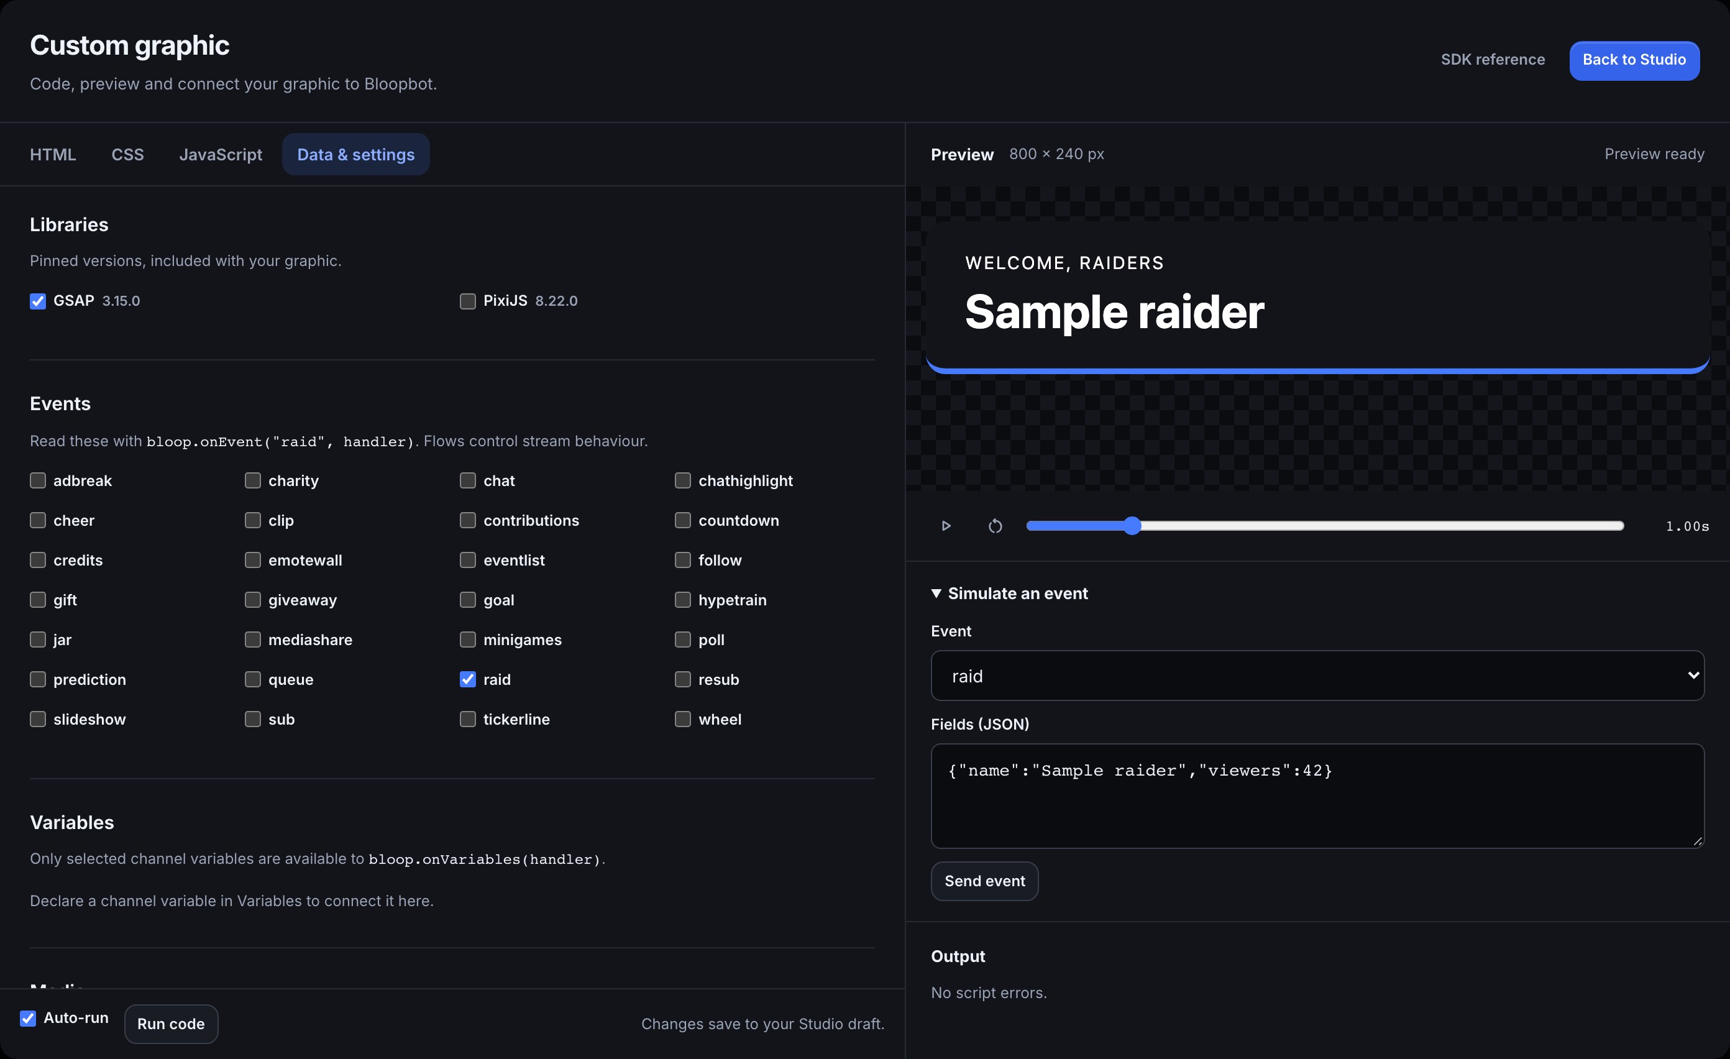The height and width of the screenshot is (1059, 1730).
Task: Click the 'No script errors.' output text
Action: (x=989, y=993)
